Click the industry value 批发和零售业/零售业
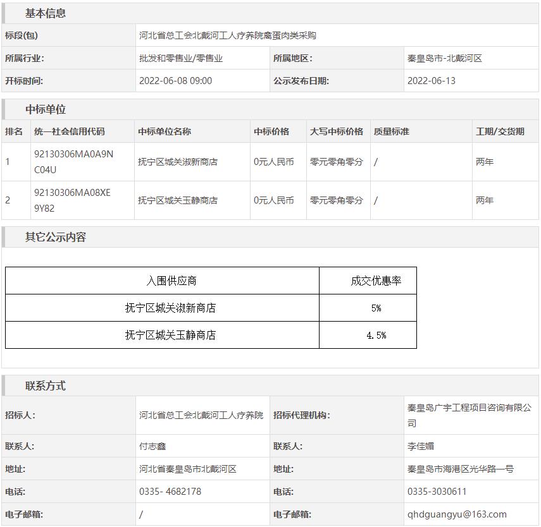The image size is (541, 527). pos(181,59)
